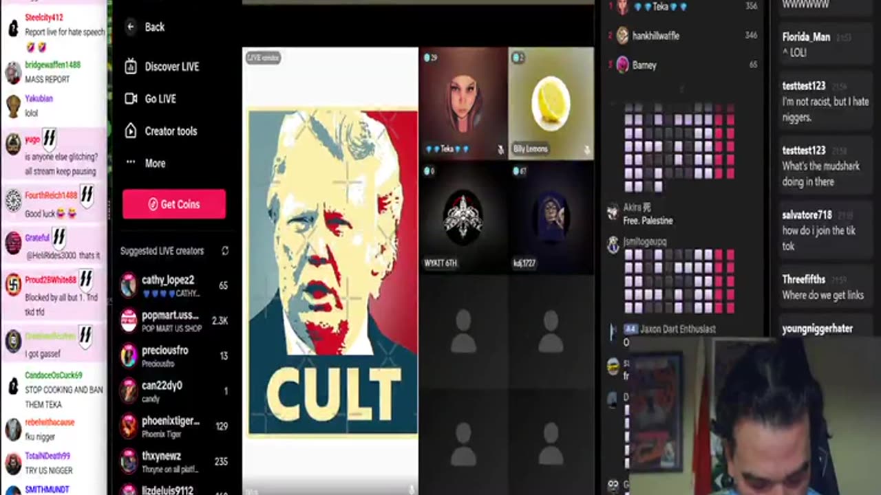
Task: Click the CULT poster main video
Action: 333,272
